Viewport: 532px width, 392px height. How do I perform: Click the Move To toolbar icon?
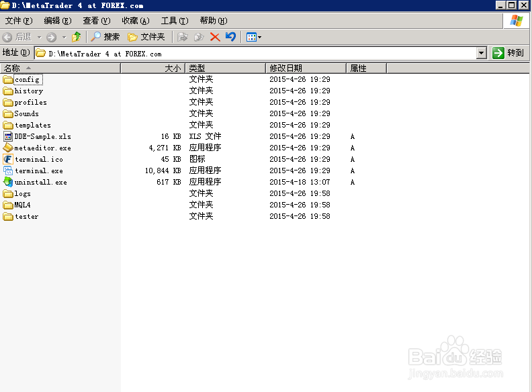coord(183,37)
